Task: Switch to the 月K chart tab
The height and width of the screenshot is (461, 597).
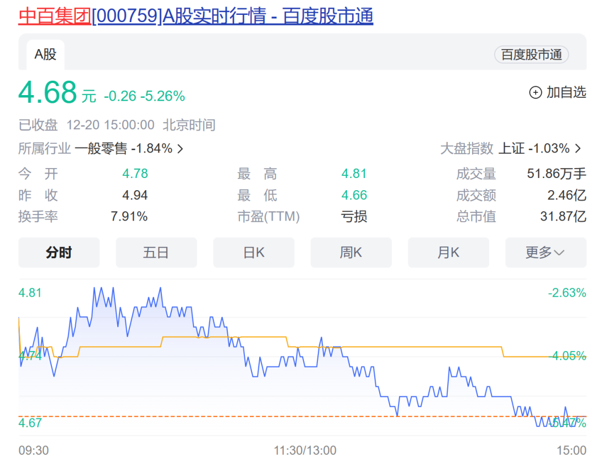Action: pos(448,253)
